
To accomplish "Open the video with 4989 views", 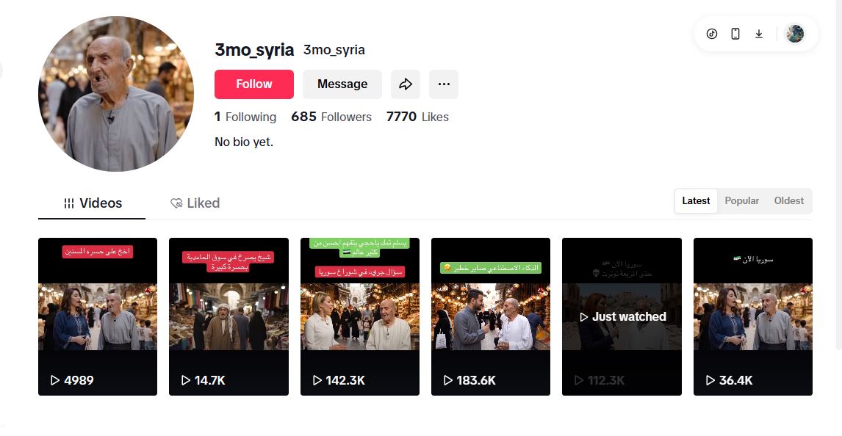I will coord(98,316).
